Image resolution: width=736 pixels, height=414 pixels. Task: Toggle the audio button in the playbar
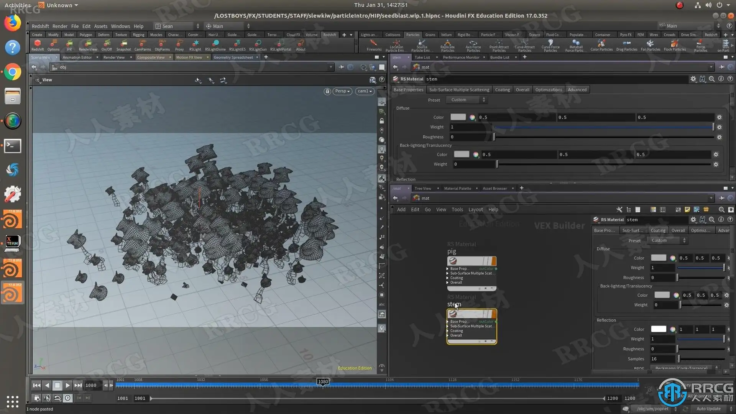[47, 398]
